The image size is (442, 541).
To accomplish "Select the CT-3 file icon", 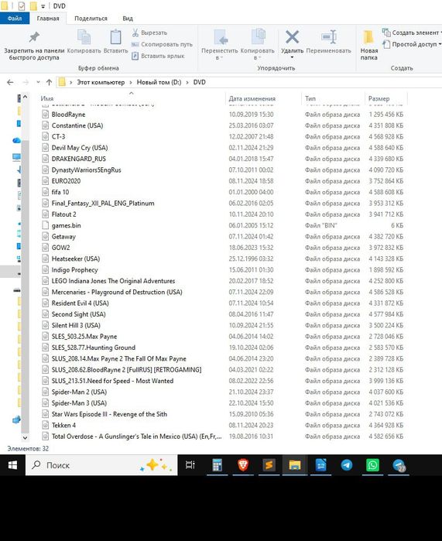I will 45,136.
